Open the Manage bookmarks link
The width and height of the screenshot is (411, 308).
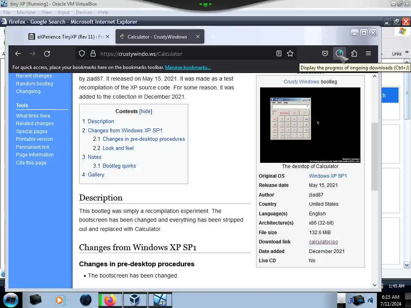(188, 67)
